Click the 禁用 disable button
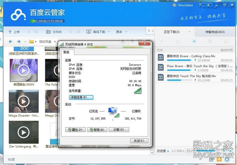This screenshot has height=165, width=237. click(x=97, y=130)
